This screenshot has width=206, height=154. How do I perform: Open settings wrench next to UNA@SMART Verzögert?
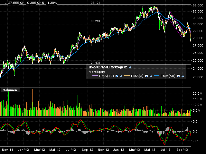(130, 67)
